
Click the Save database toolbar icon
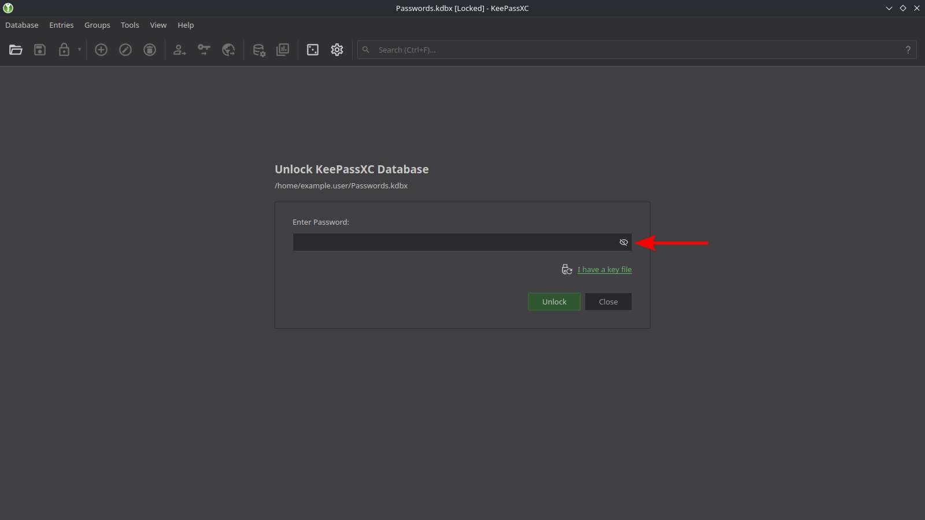point(40,50)
